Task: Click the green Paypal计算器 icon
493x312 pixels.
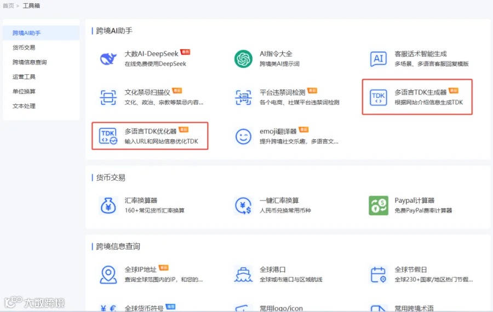Action: click(x=378, y=205)
